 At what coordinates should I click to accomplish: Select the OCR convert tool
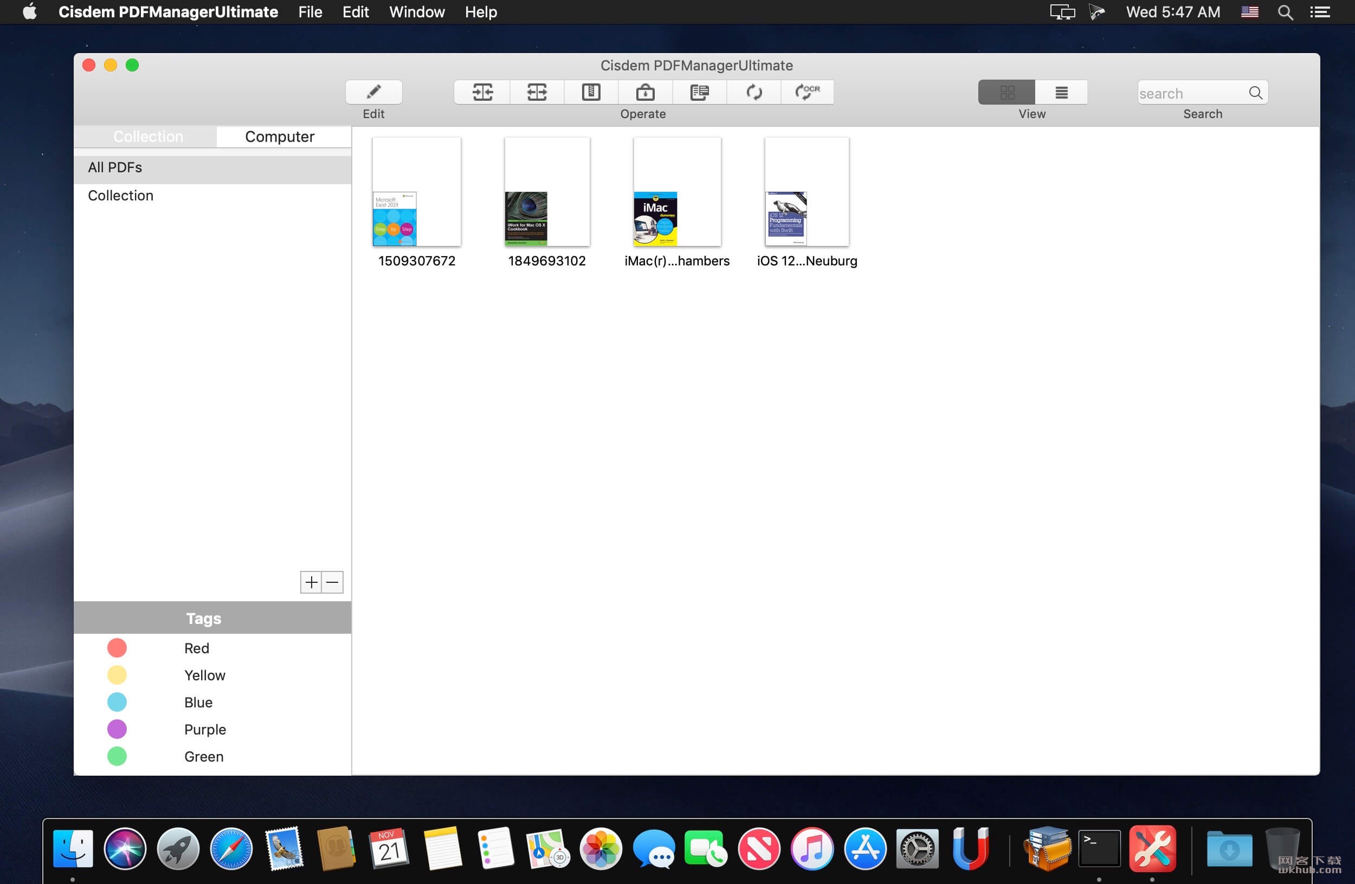(x=807, y=92)
